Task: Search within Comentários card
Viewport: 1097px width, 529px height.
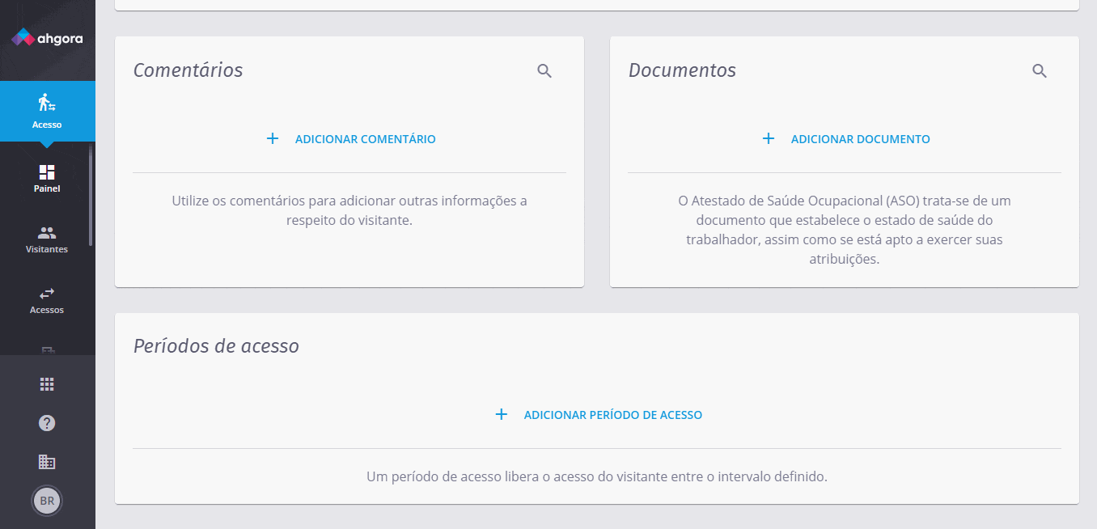Action: [x=544, y=71]
